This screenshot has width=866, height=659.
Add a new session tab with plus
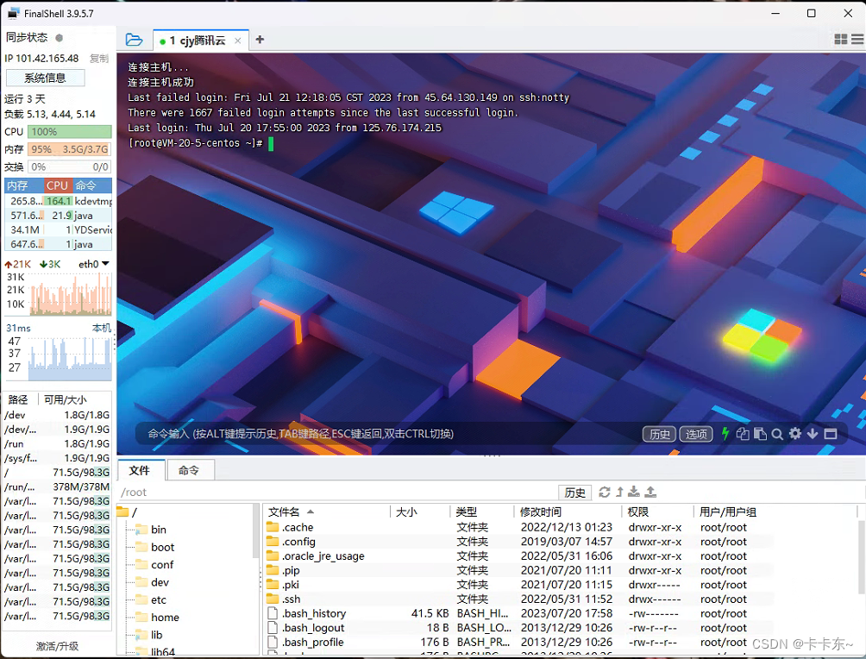click(x=260, y=39)
